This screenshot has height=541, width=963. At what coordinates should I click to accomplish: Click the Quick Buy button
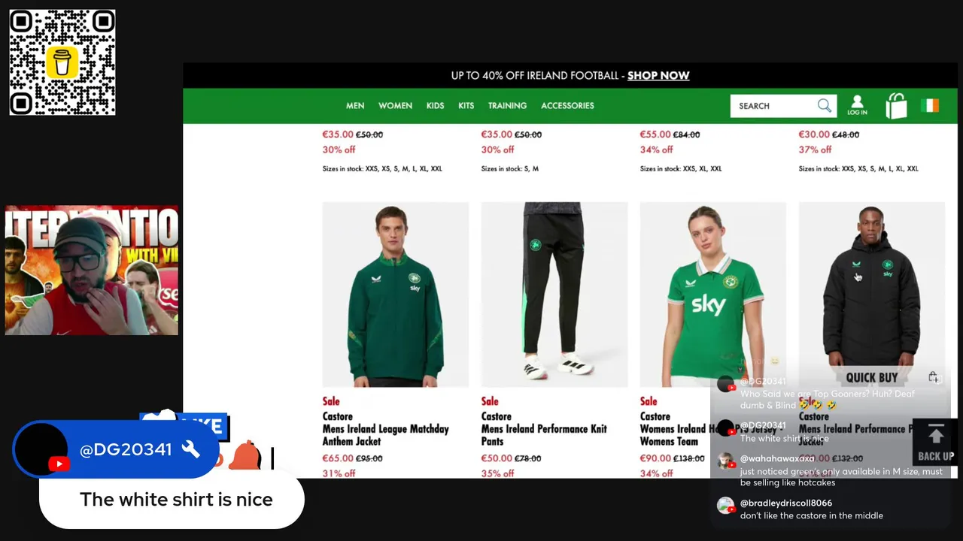(x=871, y=377)
